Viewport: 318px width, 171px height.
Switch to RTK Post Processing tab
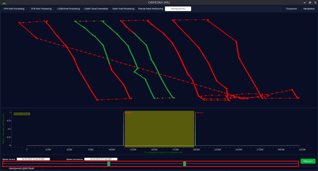(41, 9)
